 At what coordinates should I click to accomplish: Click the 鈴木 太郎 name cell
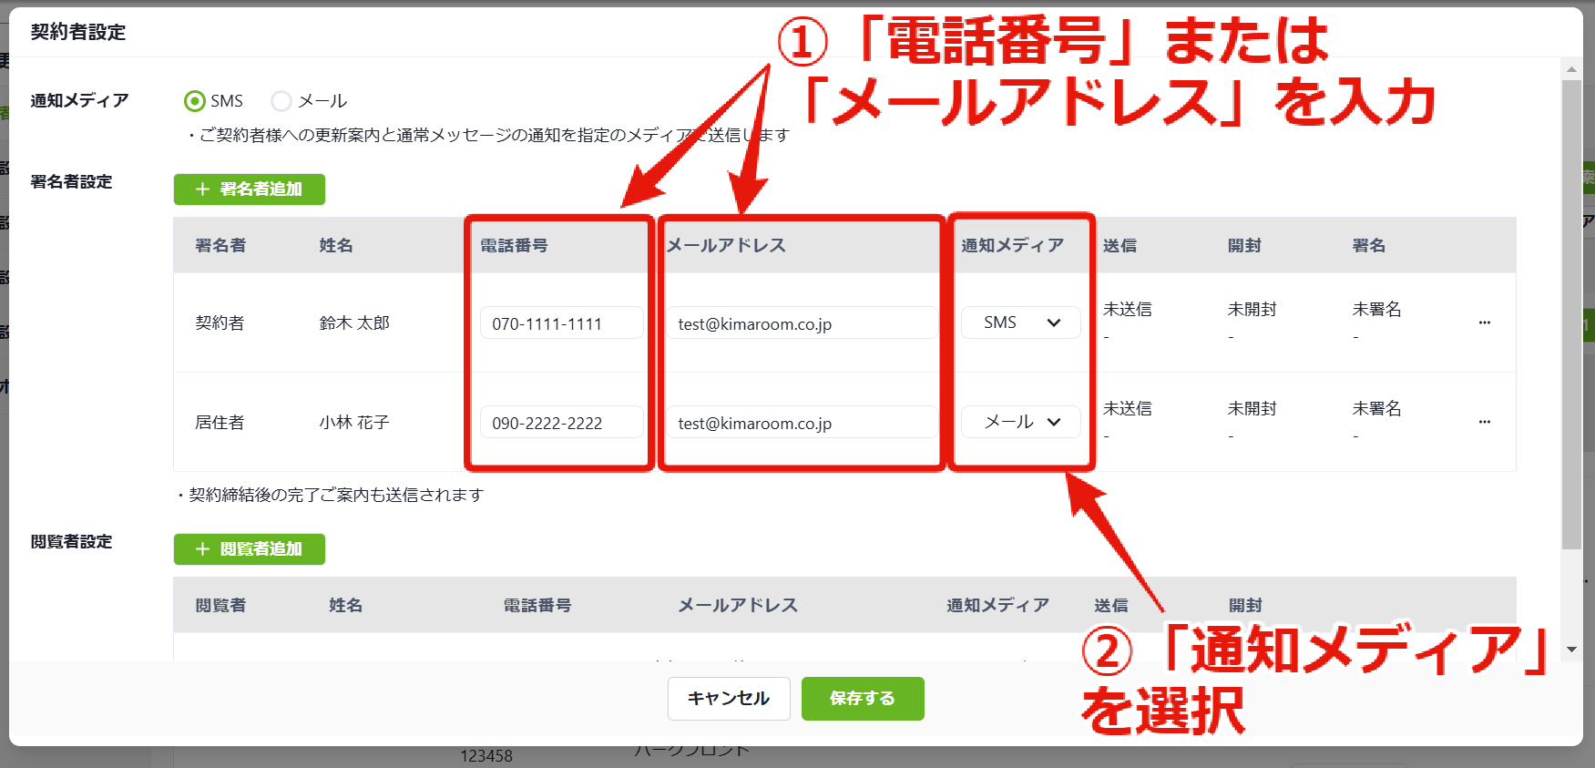tap(354, 323)
